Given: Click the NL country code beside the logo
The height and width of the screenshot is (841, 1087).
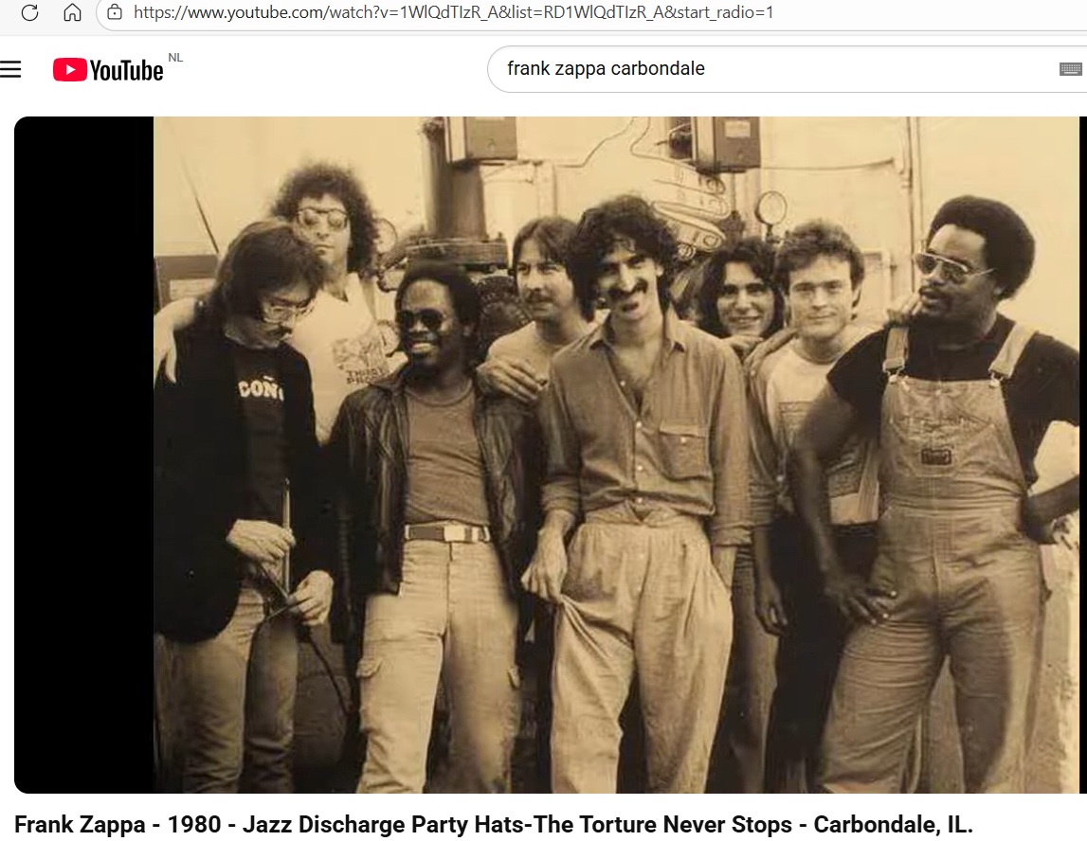Looking at the screenshot, I should (175, 58).
